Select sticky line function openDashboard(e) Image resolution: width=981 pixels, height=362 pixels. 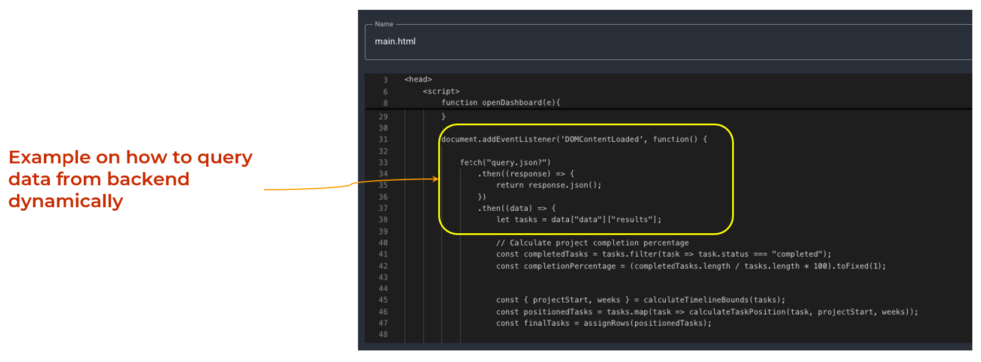tap(501, 103)
